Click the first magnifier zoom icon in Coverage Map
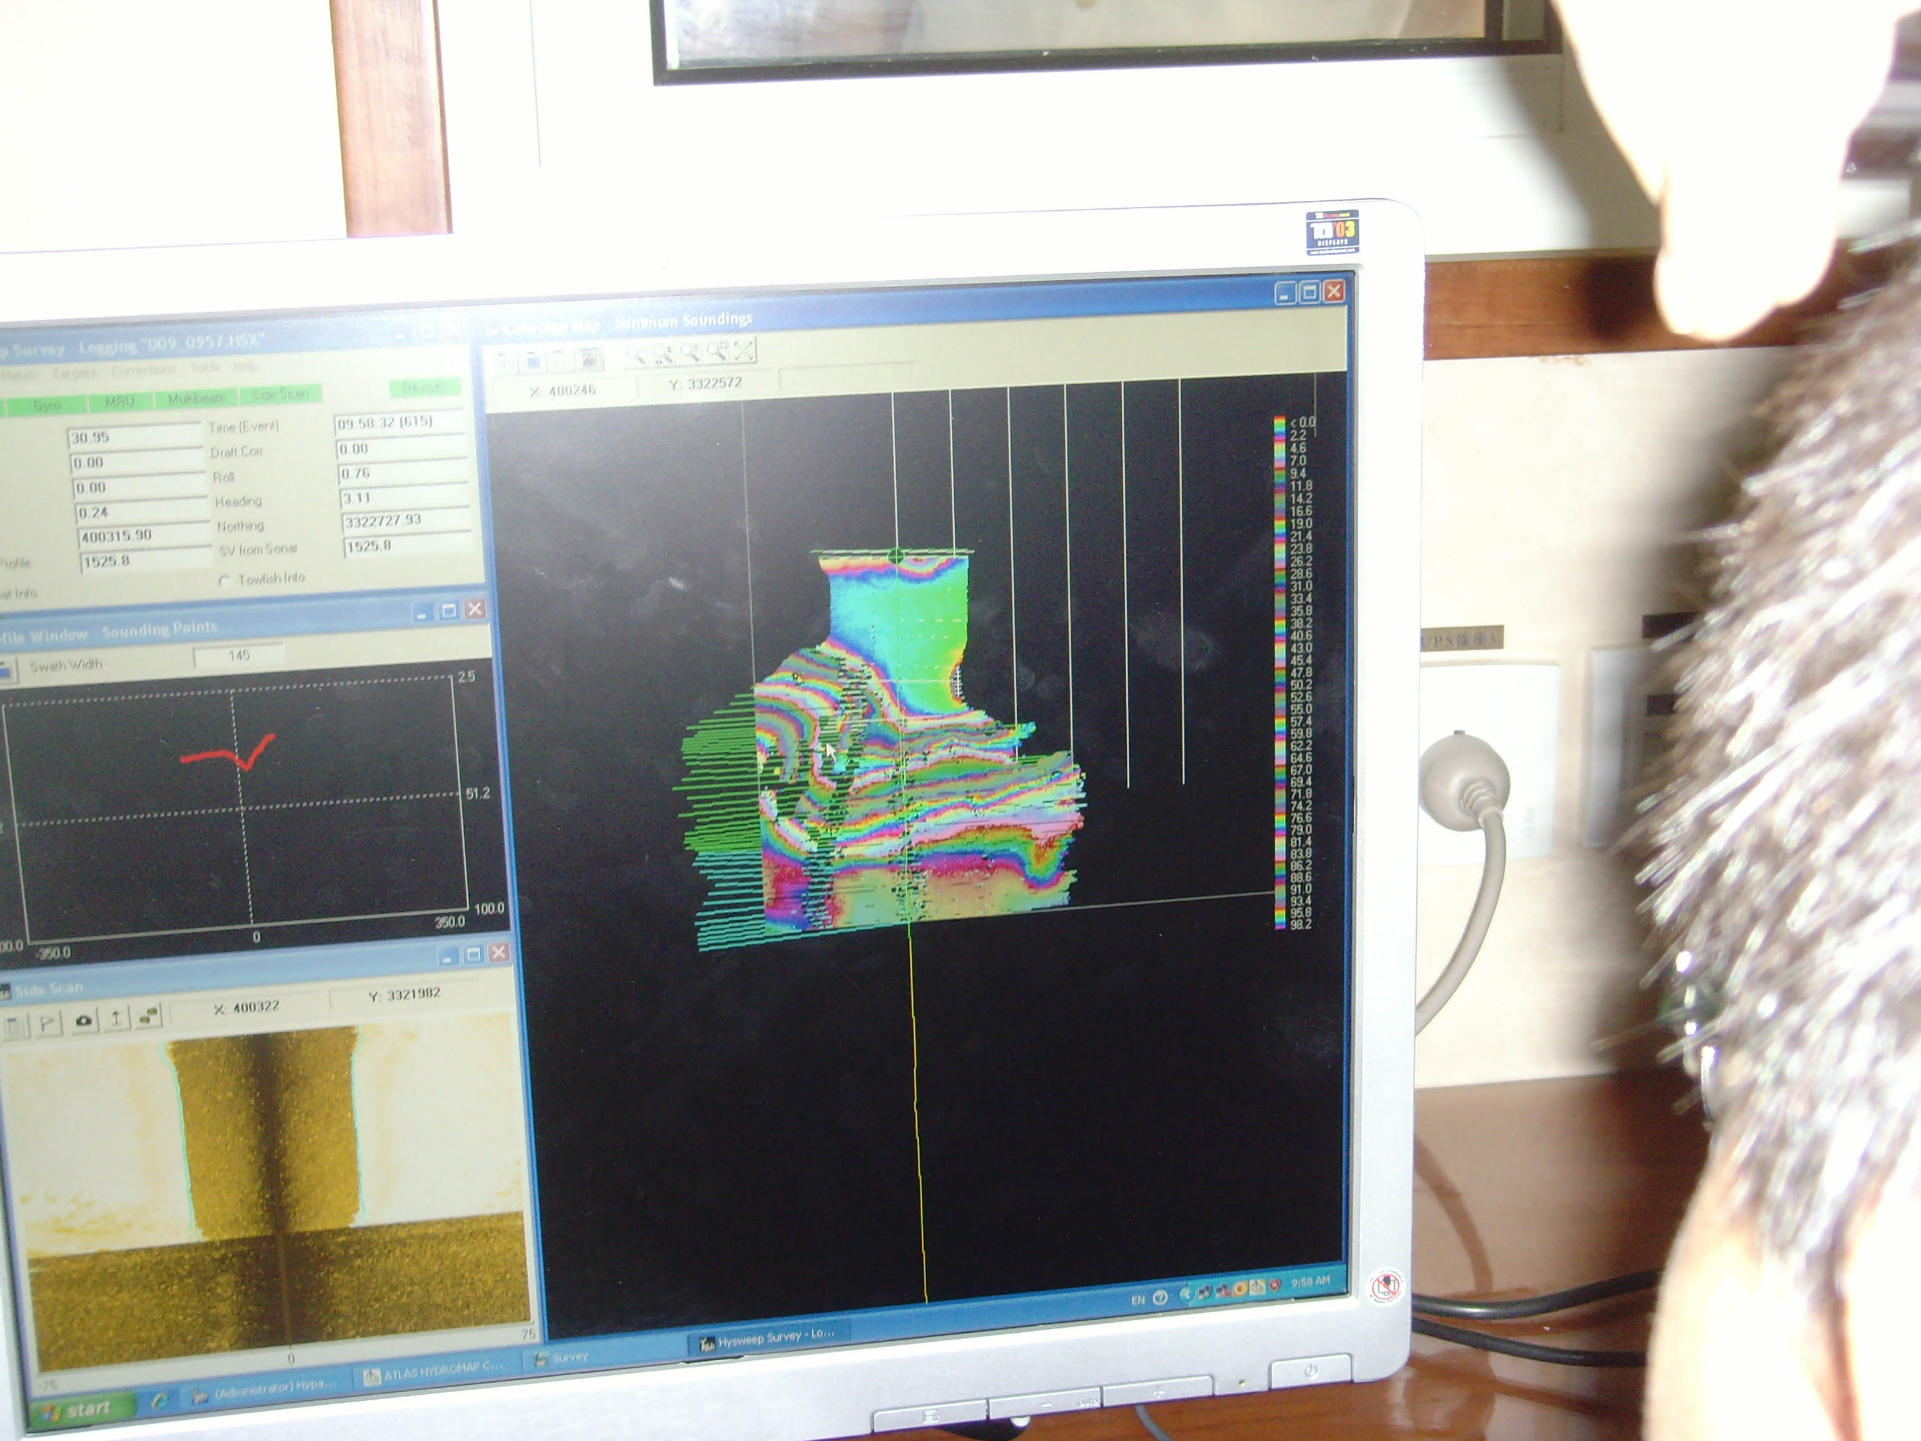Screen dimensions: 1921x1441 [x=636, y=355]
